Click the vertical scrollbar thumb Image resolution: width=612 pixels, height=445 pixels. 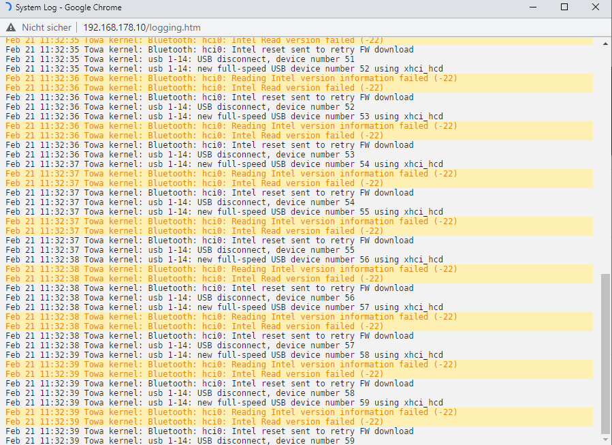click(x=605, y=353)
